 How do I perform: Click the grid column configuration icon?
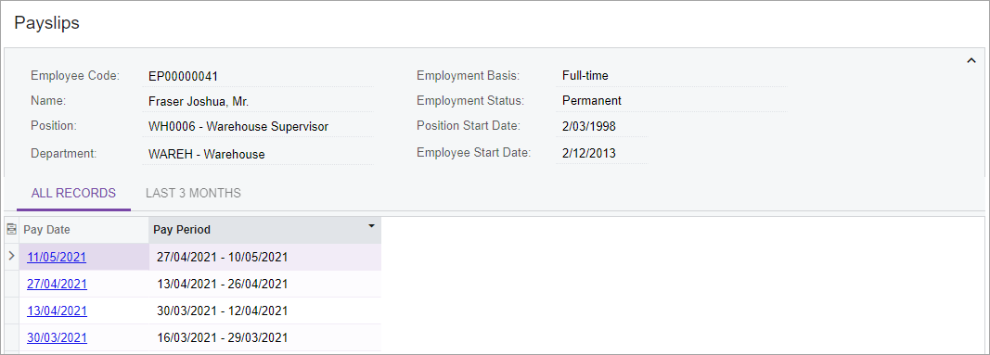[11, 230]
